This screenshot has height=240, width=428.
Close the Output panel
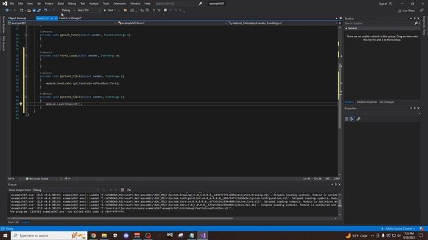click(x=339, y=185)
